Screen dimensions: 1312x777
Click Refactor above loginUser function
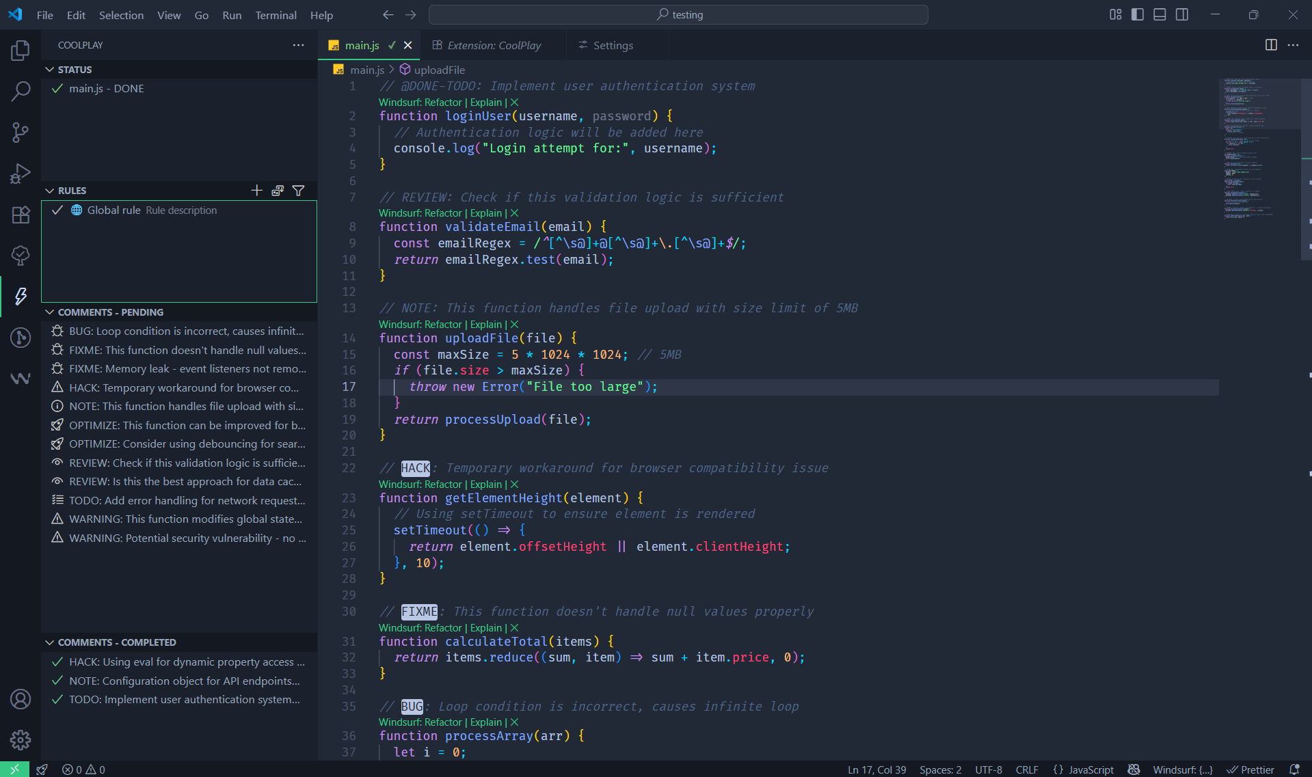(443, 103)
